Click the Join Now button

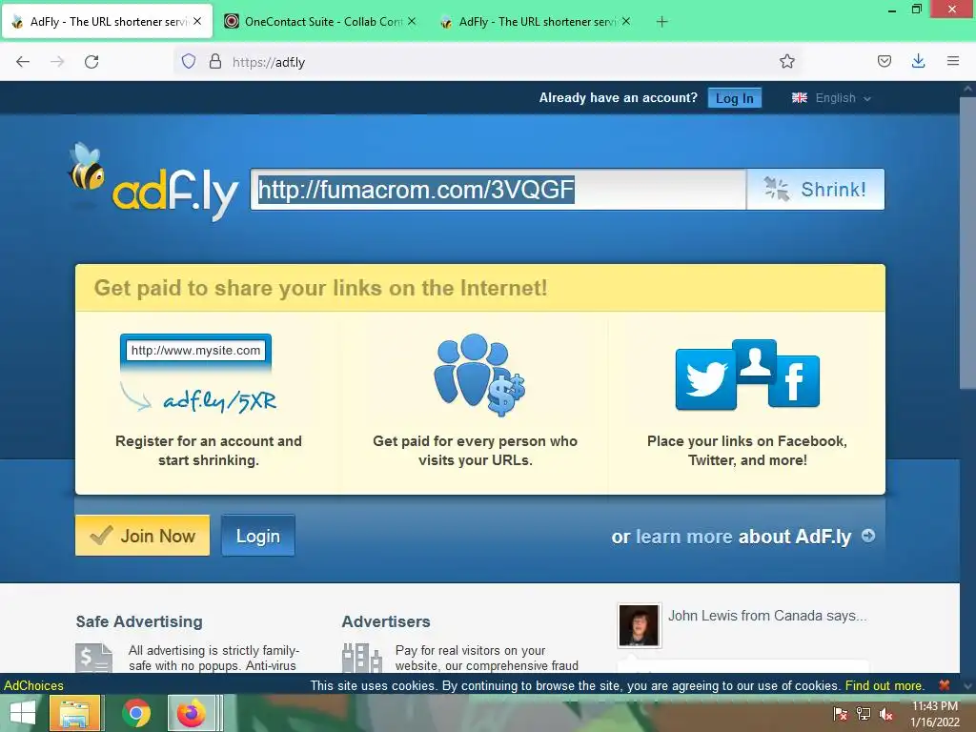coord(143,536)
